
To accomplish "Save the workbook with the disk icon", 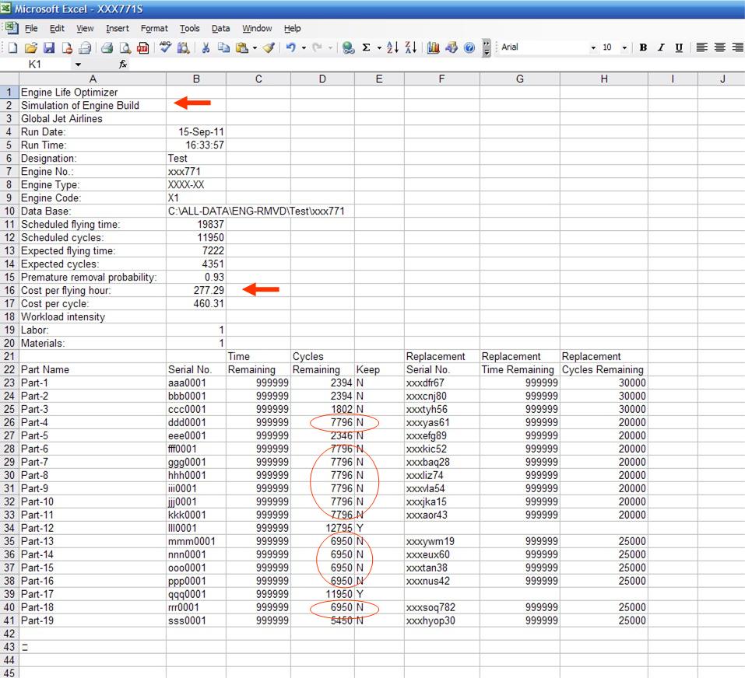I will pyautogui.click(x=49, y=48).
